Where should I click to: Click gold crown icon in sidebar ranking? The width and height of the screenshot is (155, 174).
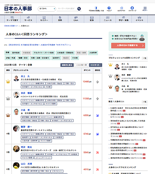click(x=110, y=65)
